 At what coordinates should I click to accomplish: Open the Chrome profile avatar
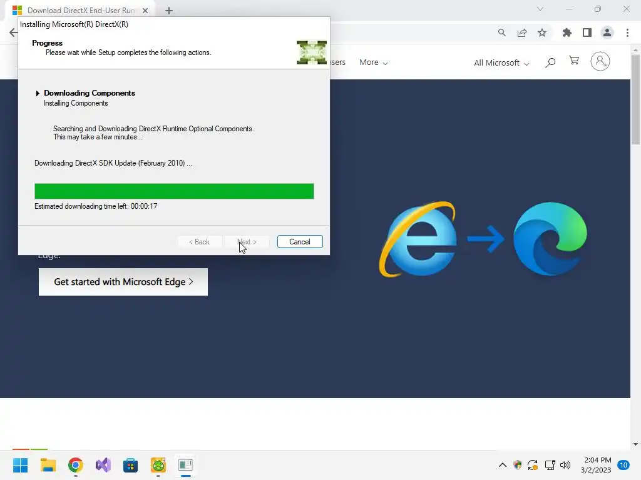click(607, 32)
